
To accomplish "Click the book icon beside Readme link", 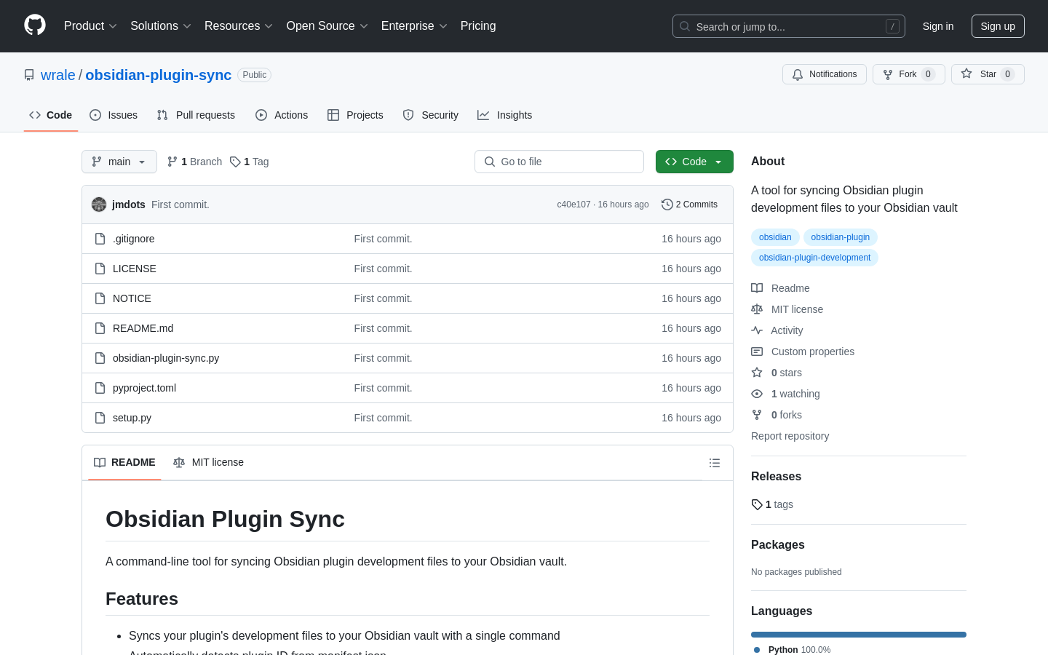I will pos(757,288).
